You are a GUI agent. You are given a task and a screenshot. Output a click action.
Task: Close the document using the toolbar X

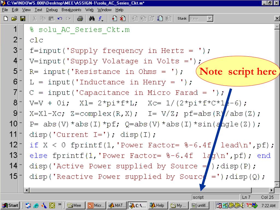(x=277, y=18)
